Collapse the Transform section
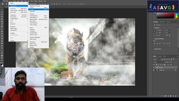Viewport: 179px width, 101px height. 154,28
